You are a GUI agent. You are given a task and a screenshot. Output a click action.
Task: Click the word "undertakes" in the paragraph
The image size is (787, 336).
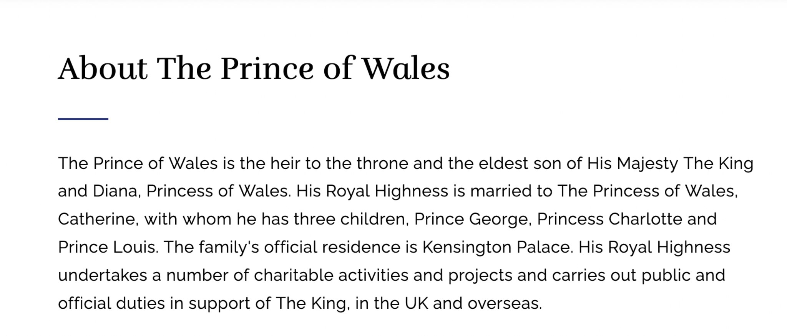tap(103, 275)
